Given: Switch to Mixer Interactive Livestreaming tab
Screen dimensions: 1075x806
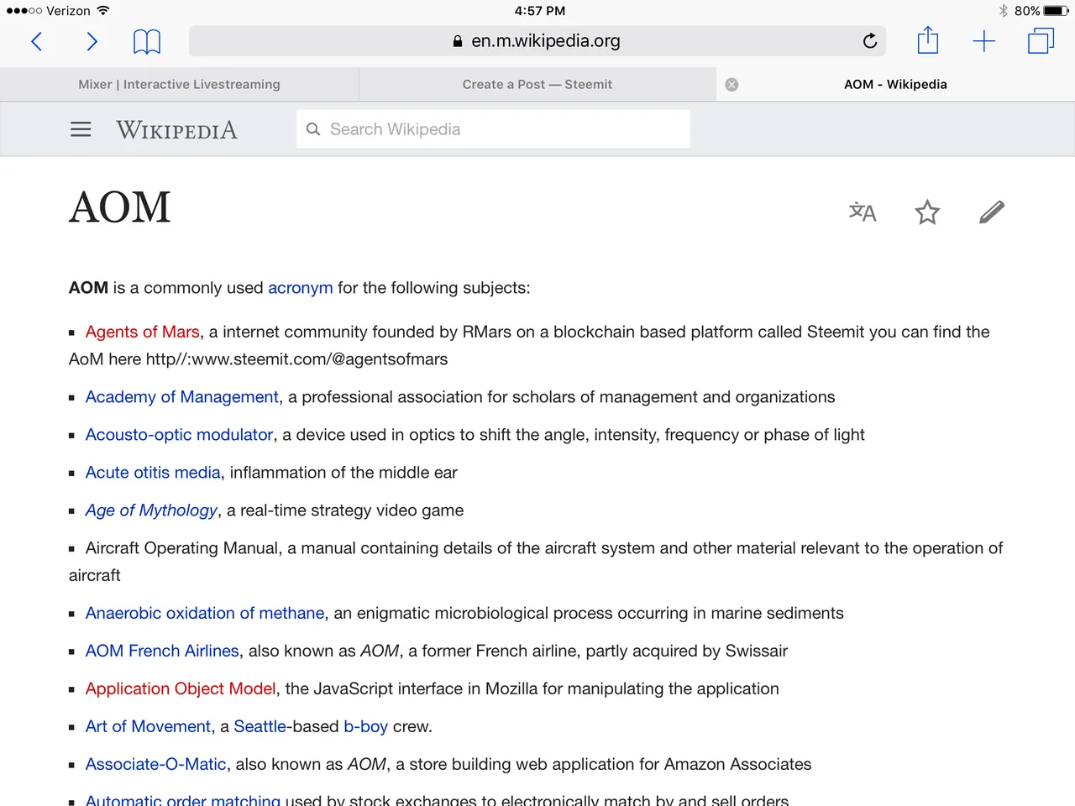Looking at the screenshot, I should 179,85.
